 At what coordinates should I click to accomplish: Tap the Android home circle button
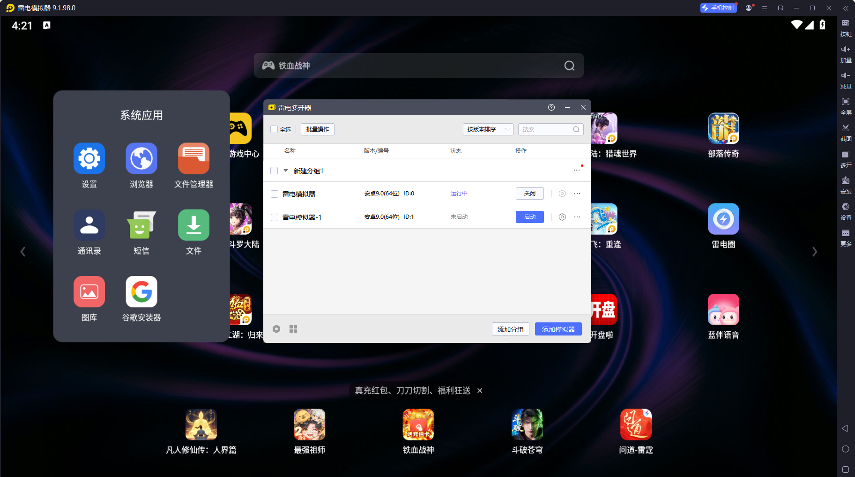tap(846, 449)
